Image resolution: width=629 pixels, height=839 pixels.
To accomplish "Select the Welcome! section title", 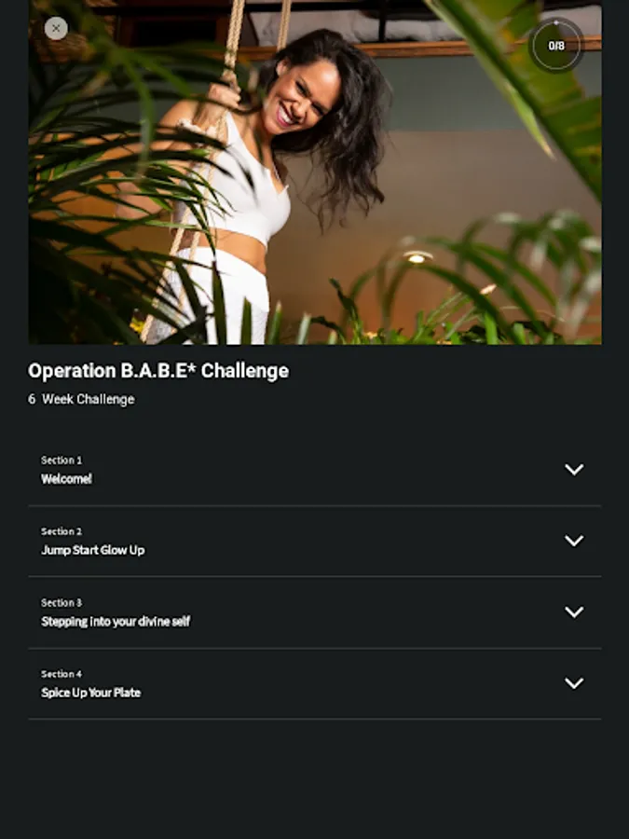I will (66, 479).
